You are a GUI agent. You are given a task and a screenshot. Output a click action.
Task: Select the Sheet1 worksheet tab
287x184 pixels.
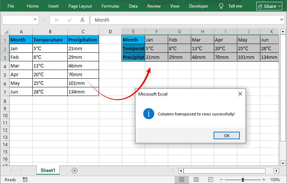pos(48,171)
